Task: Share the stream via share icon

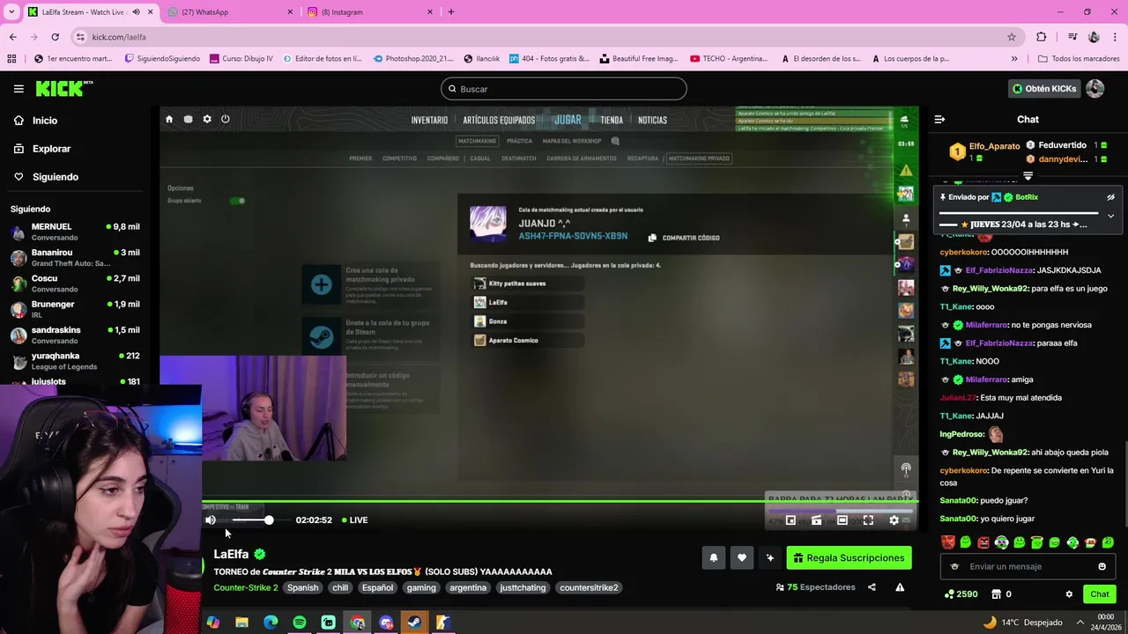Action: [872, 587]
